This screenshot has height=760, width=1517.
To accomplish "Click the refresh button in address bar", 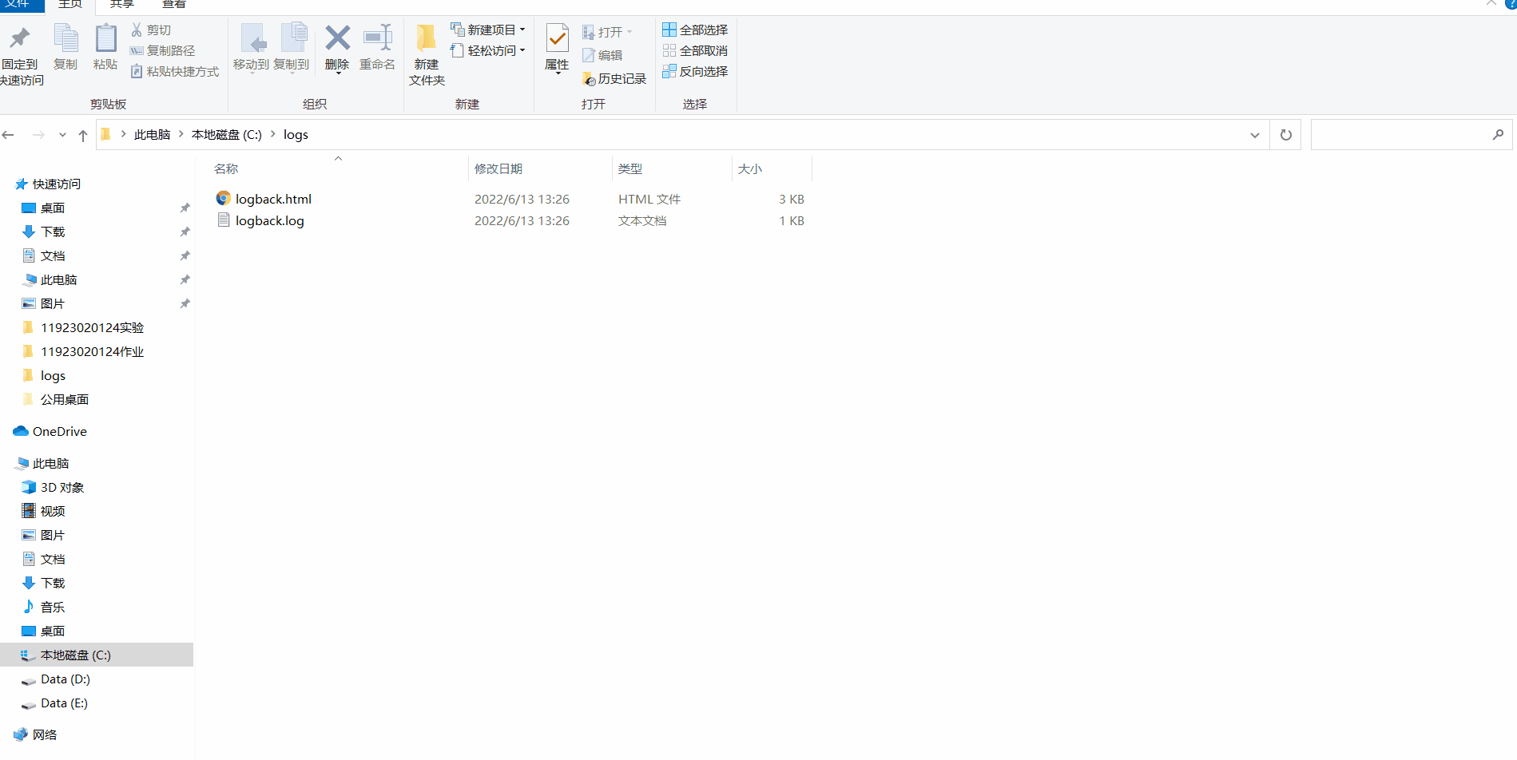I will click(1285, 134).
